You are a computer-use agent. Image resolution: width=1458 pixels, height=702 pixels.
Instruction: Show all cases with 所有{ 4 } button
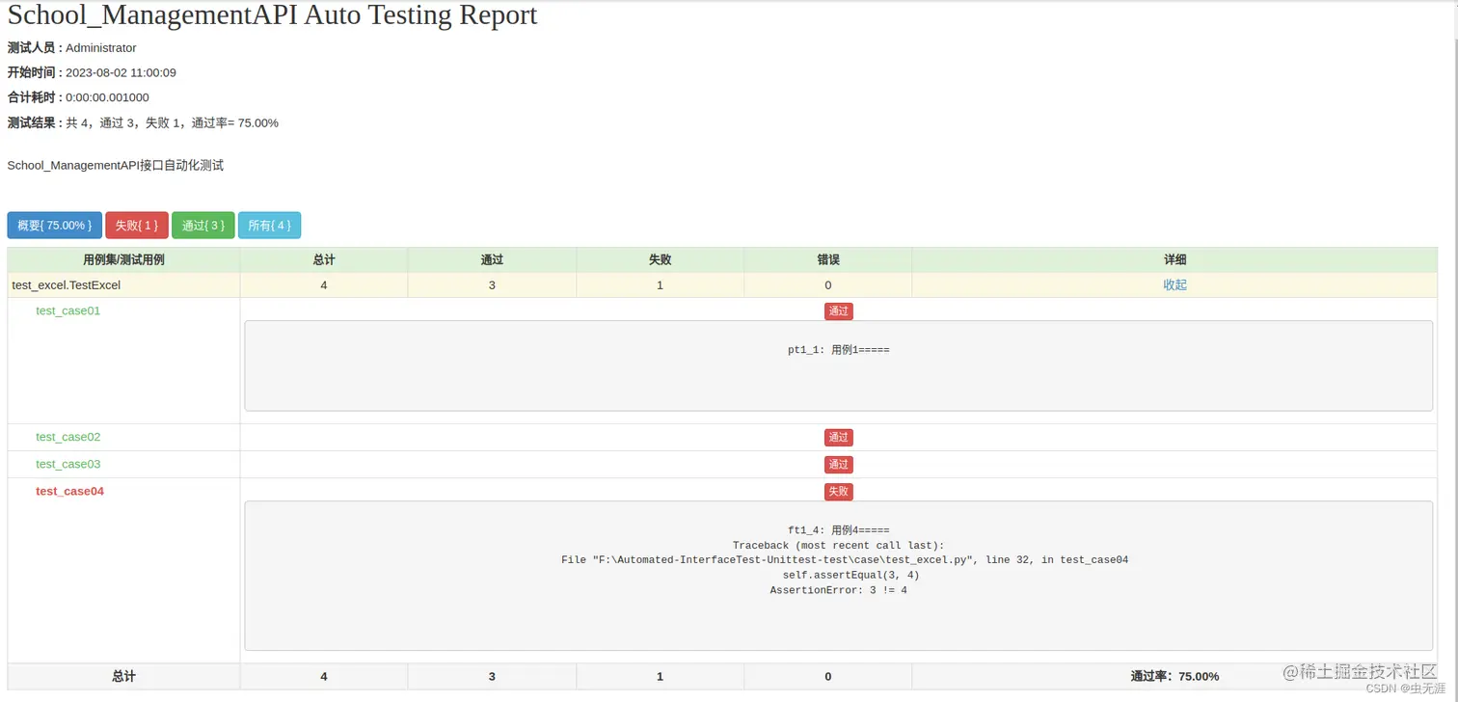[x=270, y=225]
